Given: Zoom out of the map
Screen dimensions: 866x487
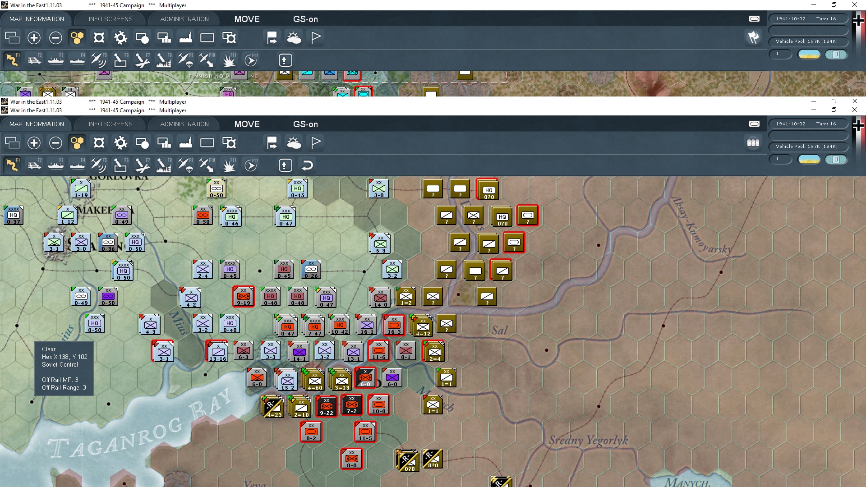Looking at the screenshot, I should coord(55,142).
